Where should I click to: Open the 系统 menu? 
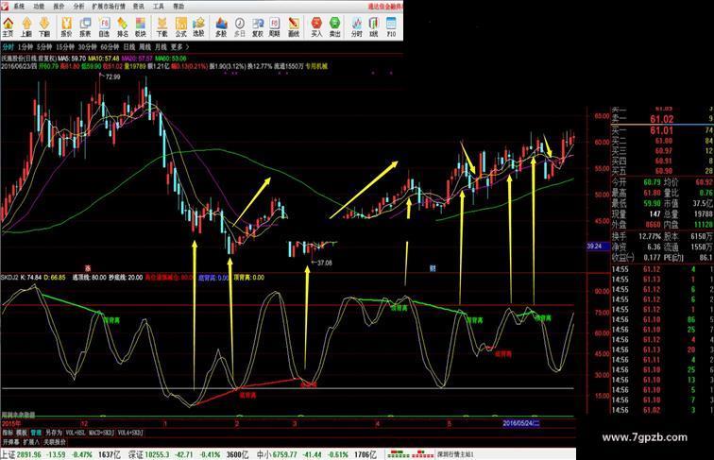coord(19,7)
